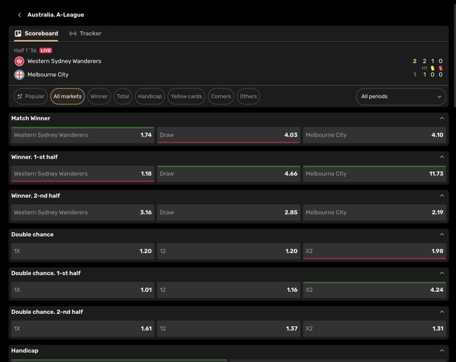
Task: Click the Tracker signal icon
Action: (x=73, y=34)
